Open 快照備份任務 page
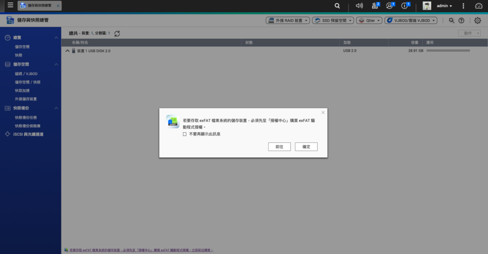 [25, 118]
